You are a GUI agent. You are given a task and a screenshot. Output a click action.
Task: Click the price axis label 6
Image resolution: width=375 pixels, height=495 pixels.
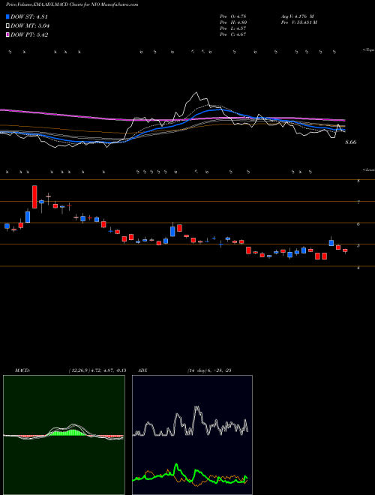358,224
